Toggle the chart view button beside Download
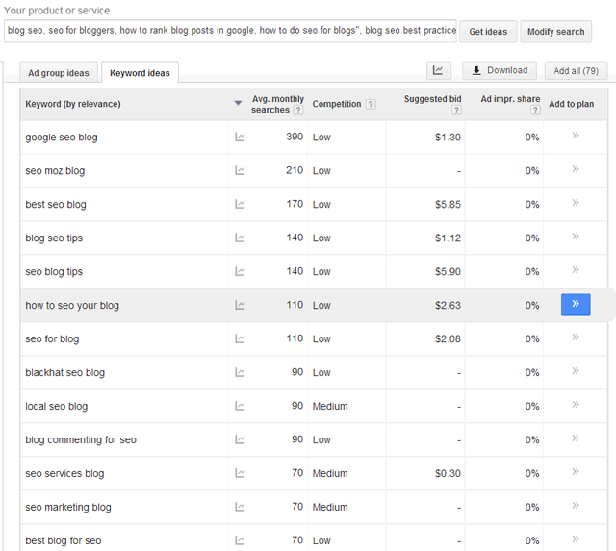 tap(439, 70)
